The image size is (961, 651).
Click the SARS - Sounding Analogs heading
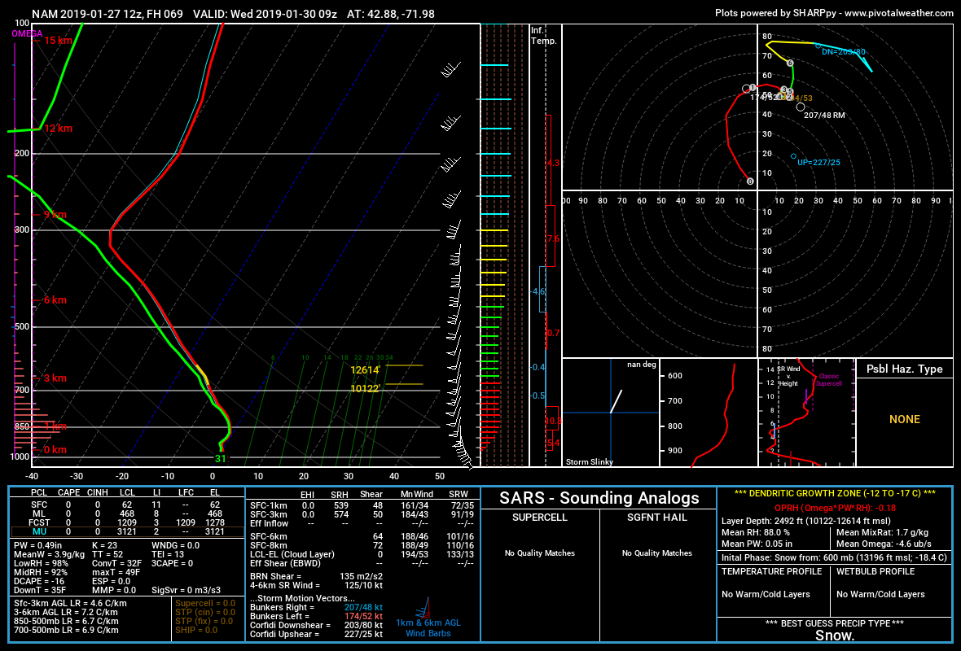[x=599, y=498]
